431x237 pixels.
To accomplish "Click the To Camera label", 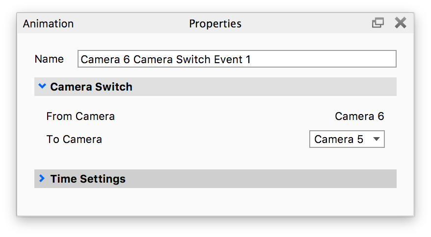I will (74, 139).
